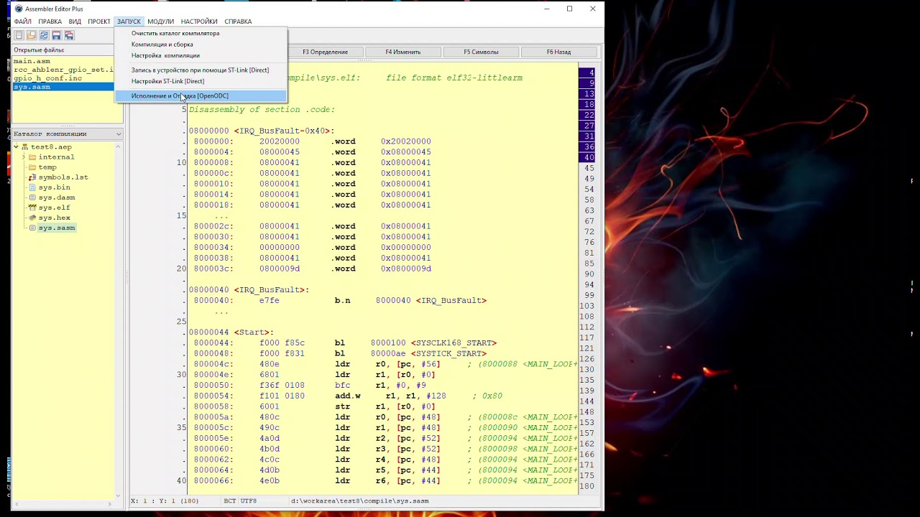Image resolution: width=920 pixels, height=517 pixels.
Task: Maximize the Assembler Editor Plus window
Action: pyautogui.click(x=569, y=9)
